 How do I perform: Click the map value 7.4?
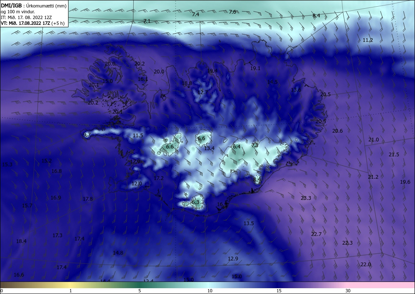[x=195, y=15]
